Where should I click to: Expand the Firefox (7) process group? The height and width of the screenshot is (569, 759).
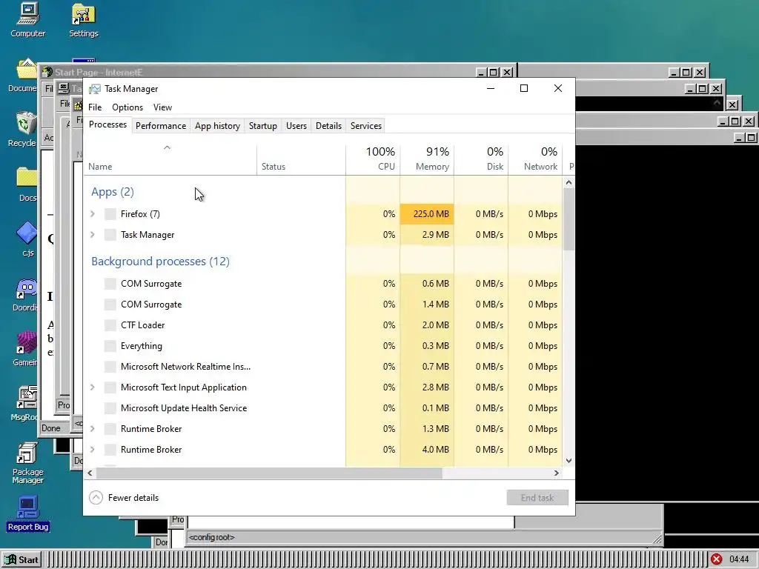tap(93, 214)
